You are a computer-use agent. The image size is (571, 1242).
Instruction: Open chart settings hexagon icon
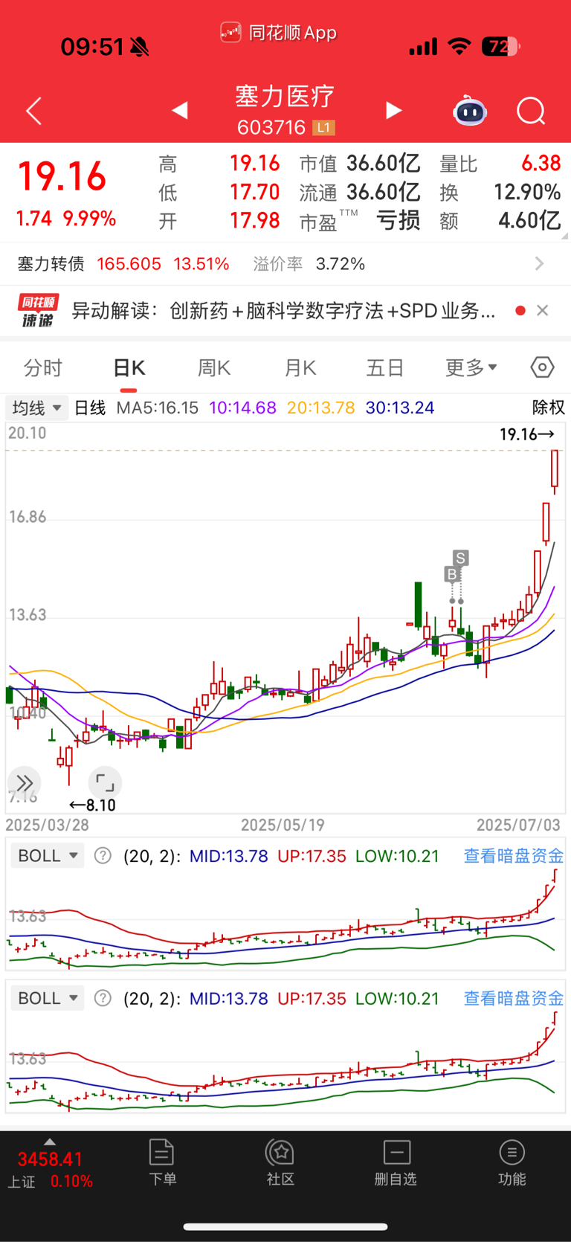[x=543, y=367]
